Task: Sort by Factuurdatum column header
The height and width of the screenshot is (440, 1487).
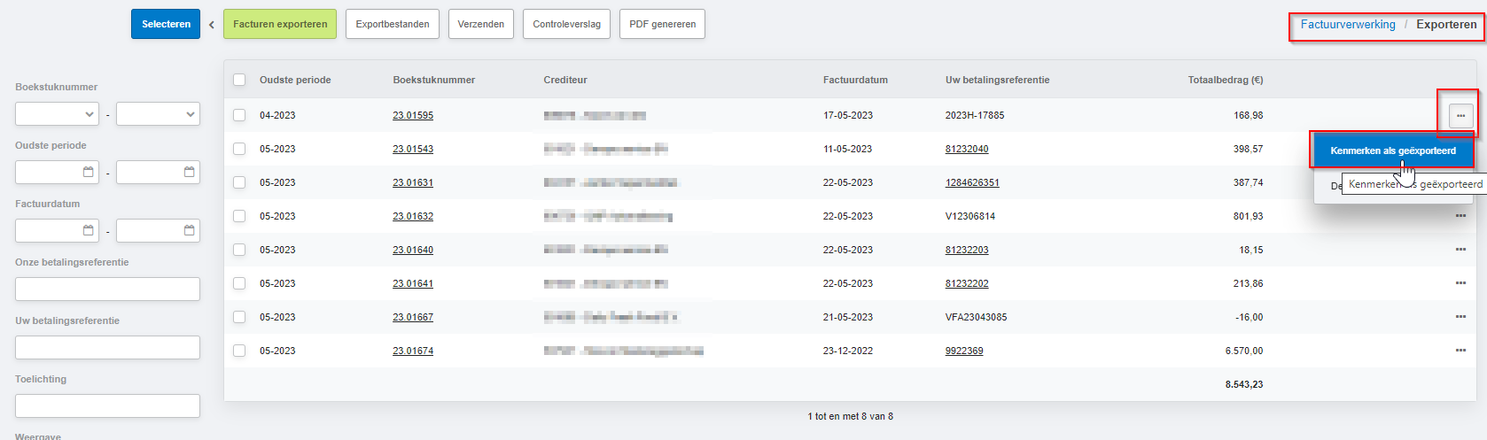Action: [855, 80]
